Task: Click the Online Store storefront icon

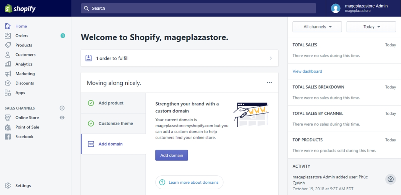Action: click(x=8, y=118)
